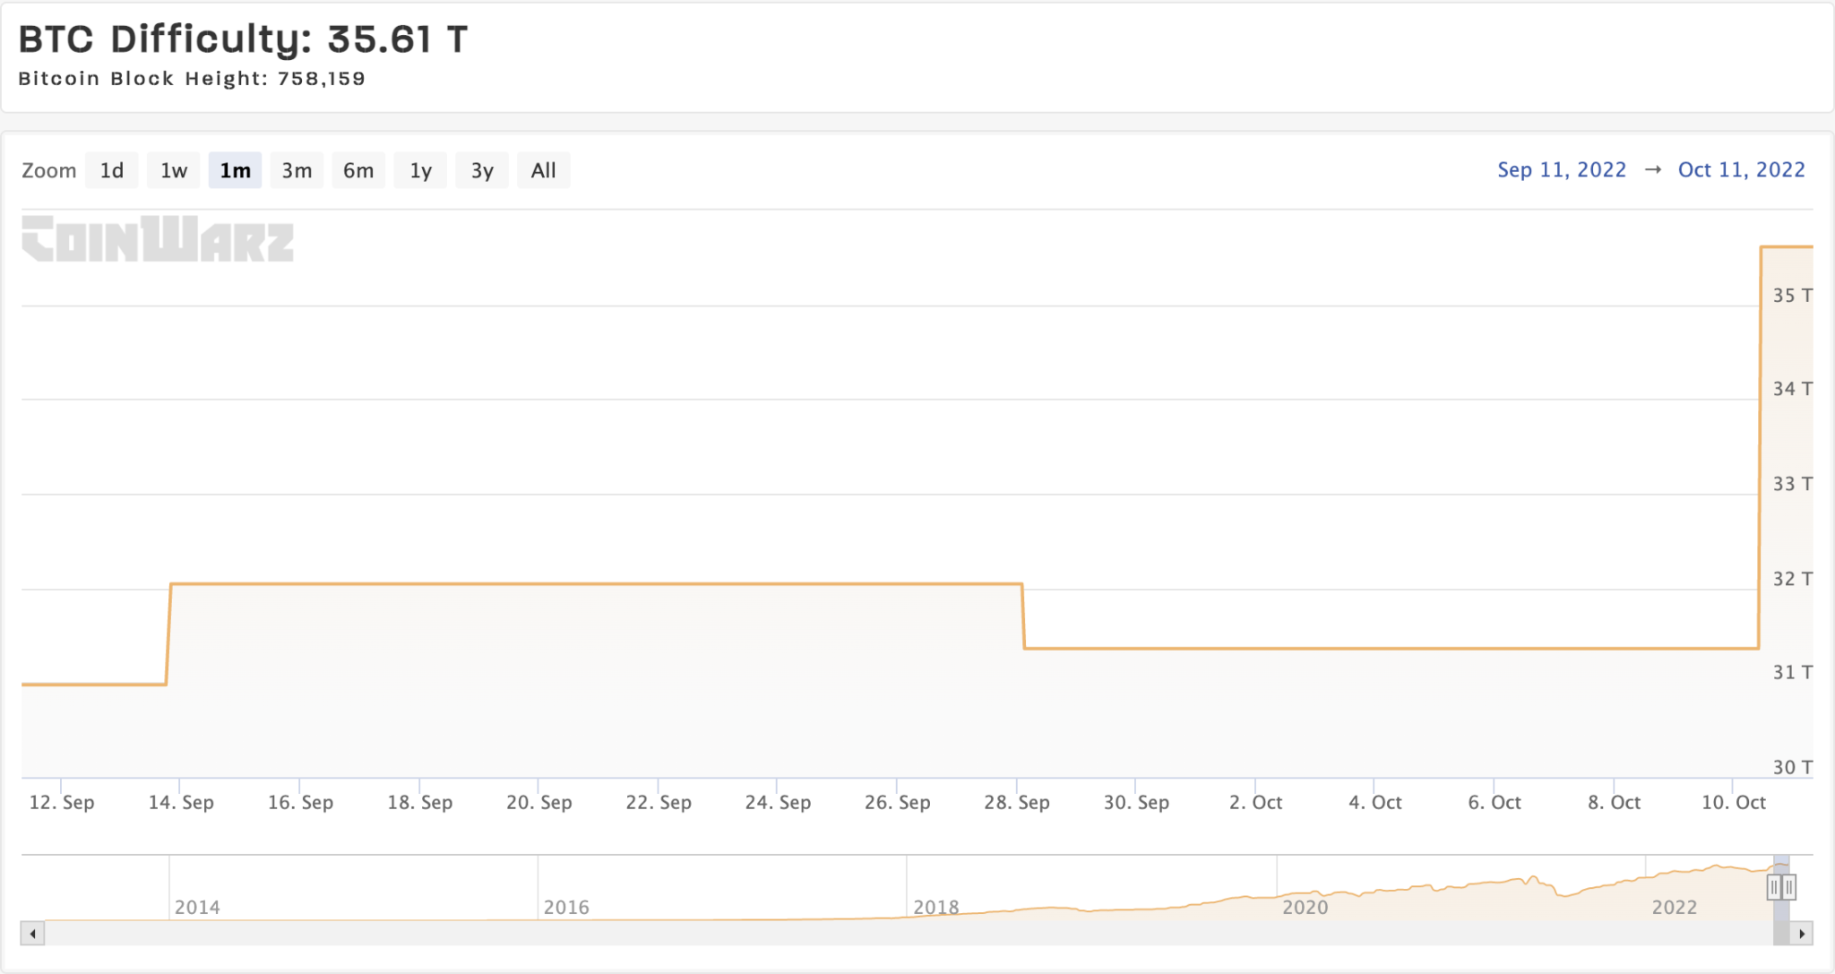Select the 1y zoom option
The height and width of the screenshot is (974, 1835).
tap(420, 169)
